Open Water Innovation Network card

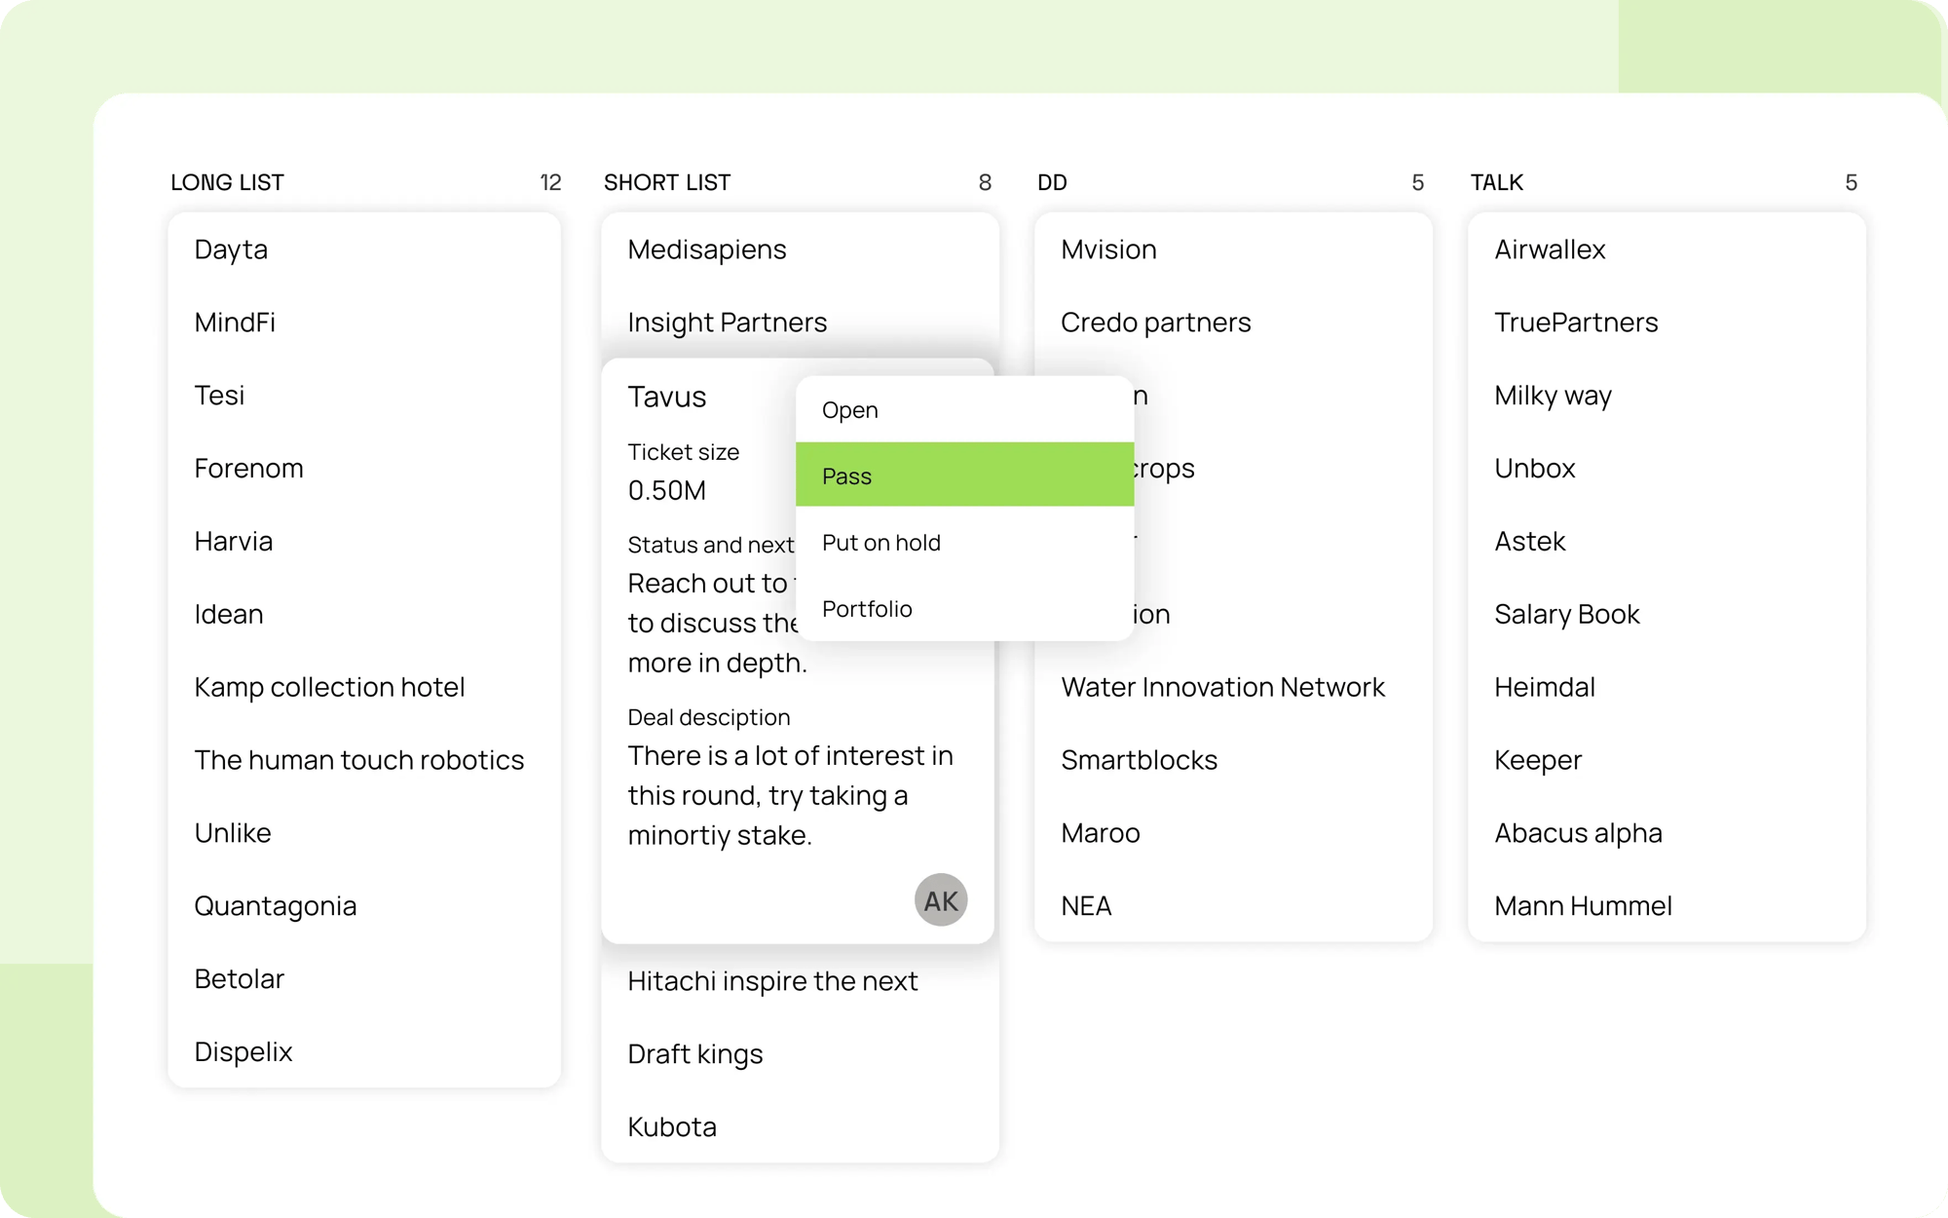point(1222,688)
